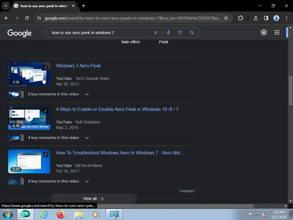Screen dimensions: 293x220
Task: Play the 2:23 video thumbnail
Action: 29,161
